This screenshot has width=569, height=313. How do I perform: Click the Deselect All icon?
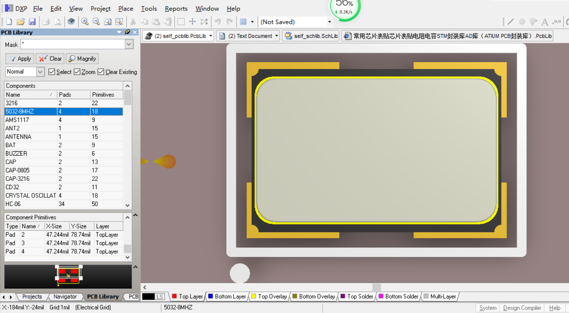pyautogui.click(x=204, y=22)
